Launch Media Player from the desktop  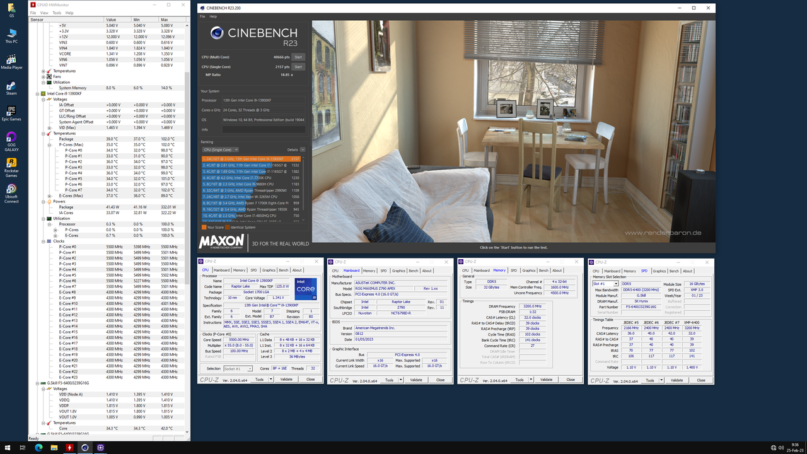click(x=11, y=61)
